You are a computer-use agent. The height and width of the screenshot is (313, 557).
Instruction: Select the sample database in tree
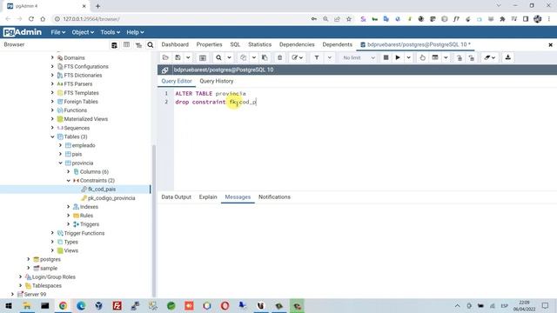49,269
